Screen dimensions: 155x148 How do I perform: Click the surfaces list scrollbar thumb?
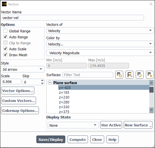151,90
